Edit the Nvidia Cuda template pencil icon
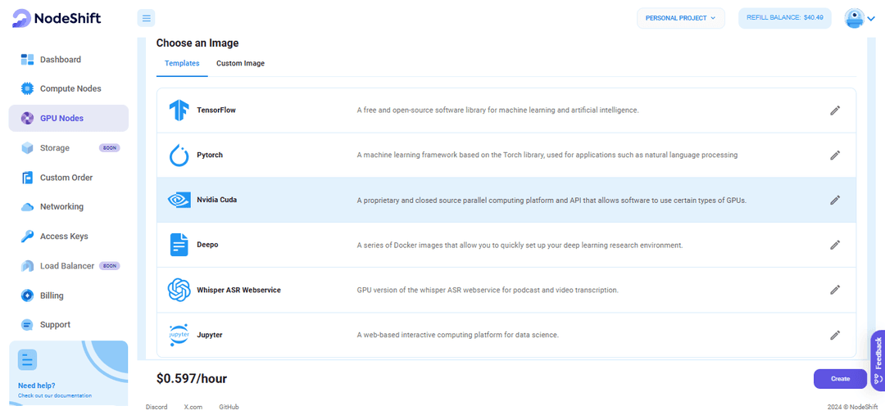Image resolution: width=885 pixels, height=415 pixels. click(835, 201)
